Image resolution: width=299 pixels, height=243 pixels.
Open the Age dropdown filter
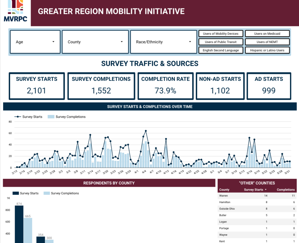(35, 42)
